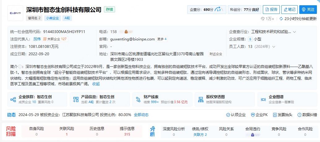Refresh data via the update icon
The width and height of the screenshot is (320, 142).
coord(281,19)
